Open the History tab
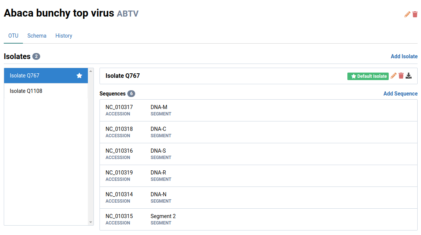 pos(64,36)
